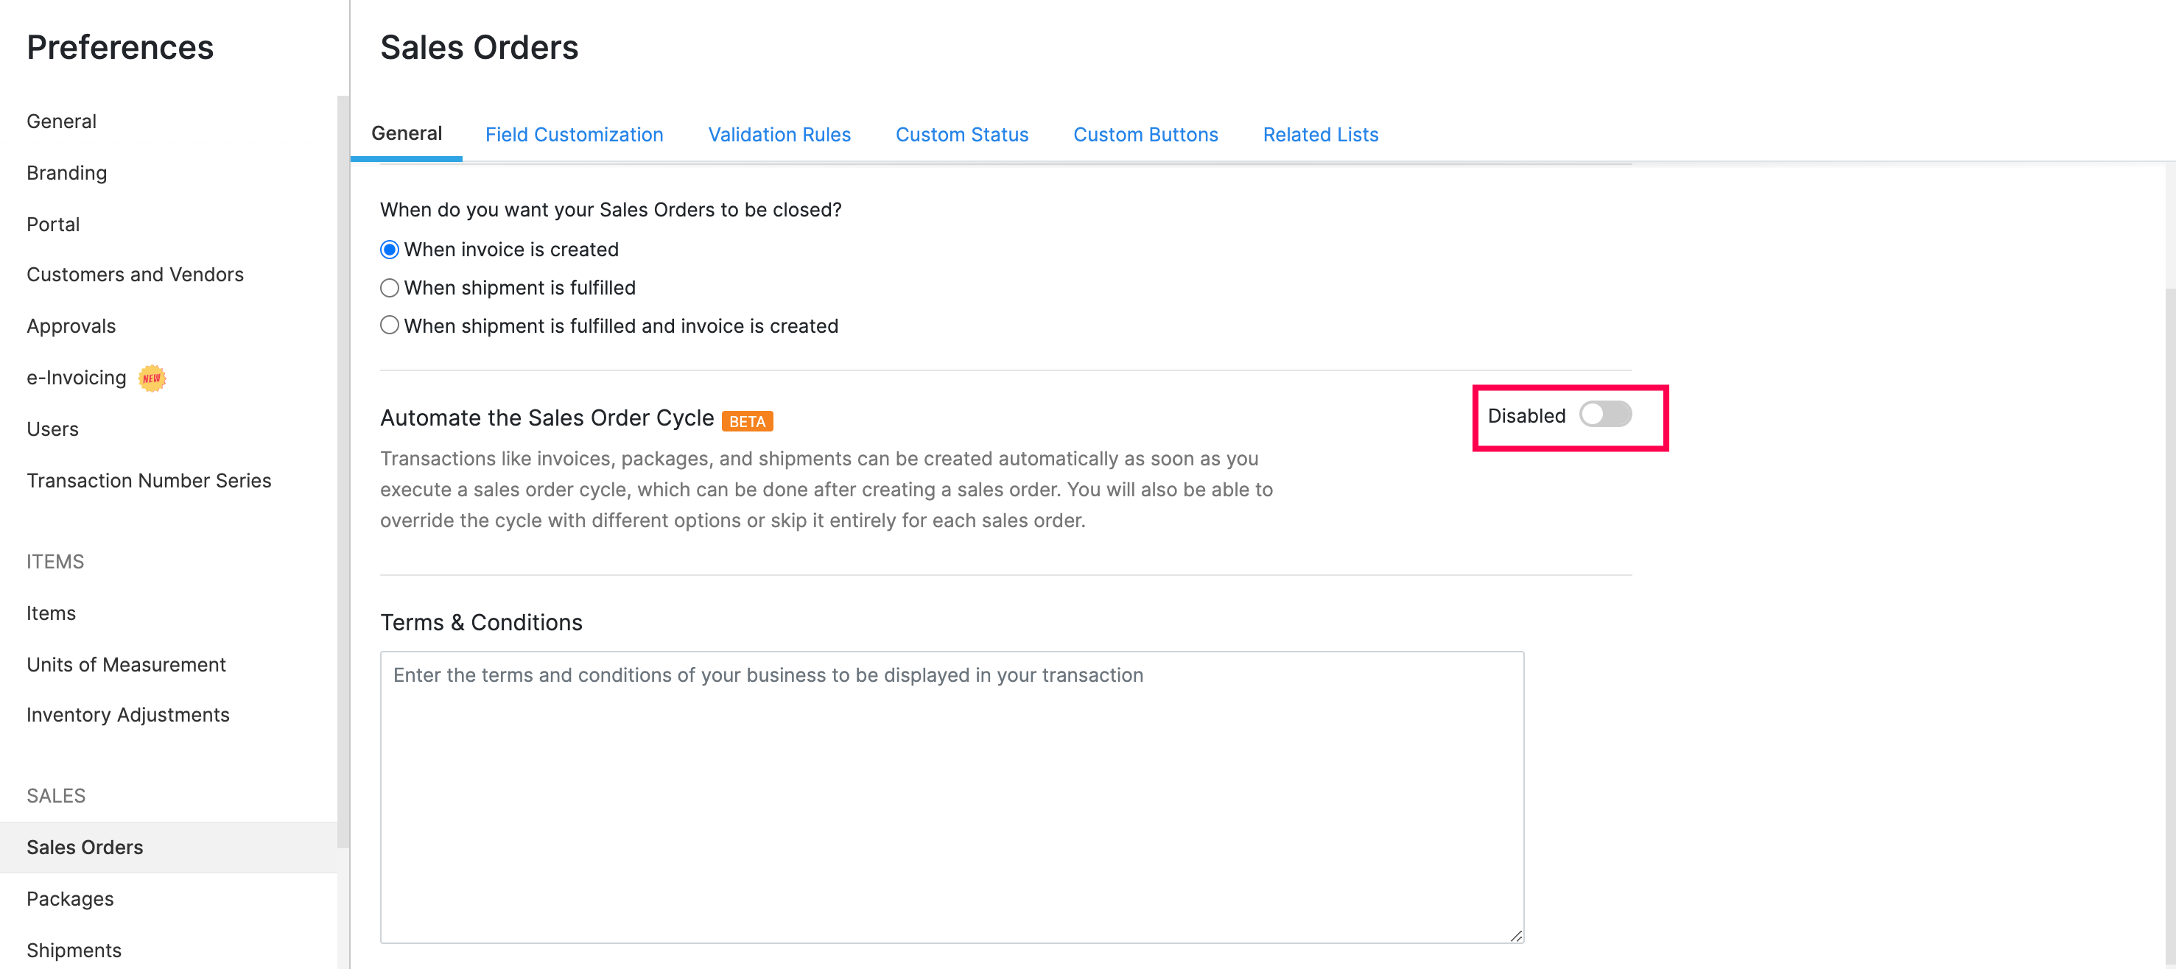2176x969 pixels.
Task: Go to Customers and Vendors preferences
Action: coord(135,275)
